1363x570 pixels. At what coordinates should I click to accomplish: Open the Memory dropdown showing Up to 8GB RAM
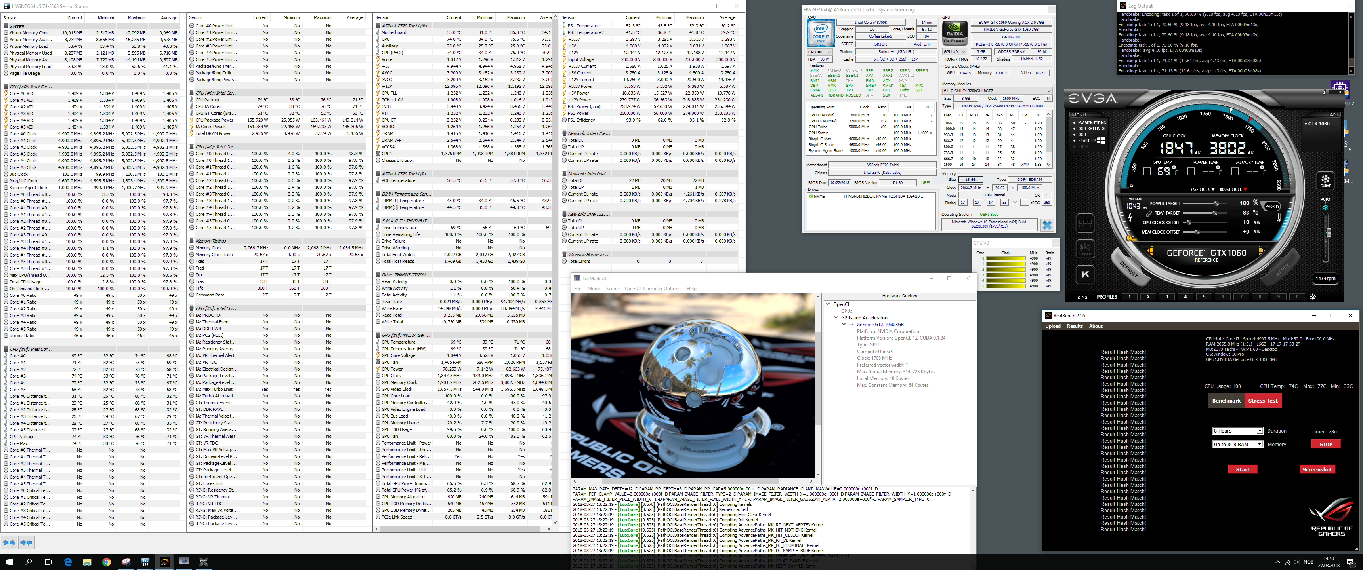(x=1238, y=444)
